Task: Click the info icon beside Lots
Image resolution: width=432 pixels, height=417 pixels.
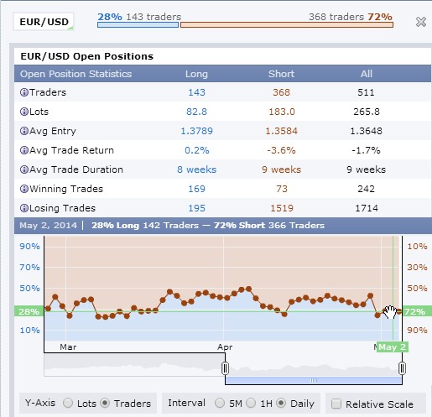Action: tap(24, 112)
